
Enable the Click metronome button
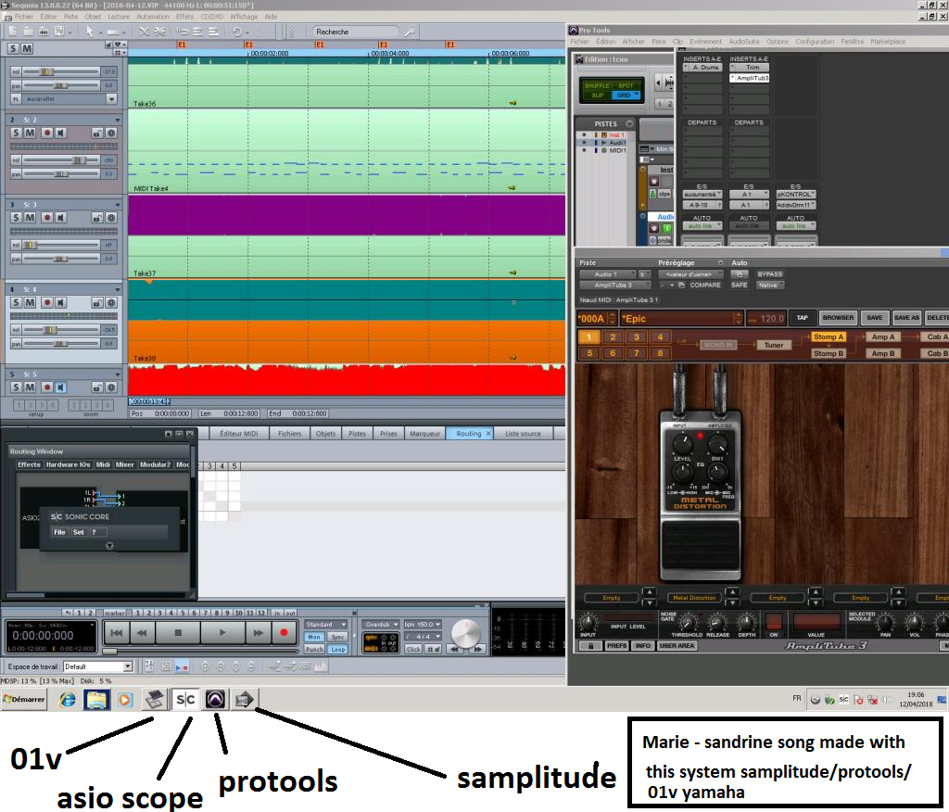coord(413,649)
